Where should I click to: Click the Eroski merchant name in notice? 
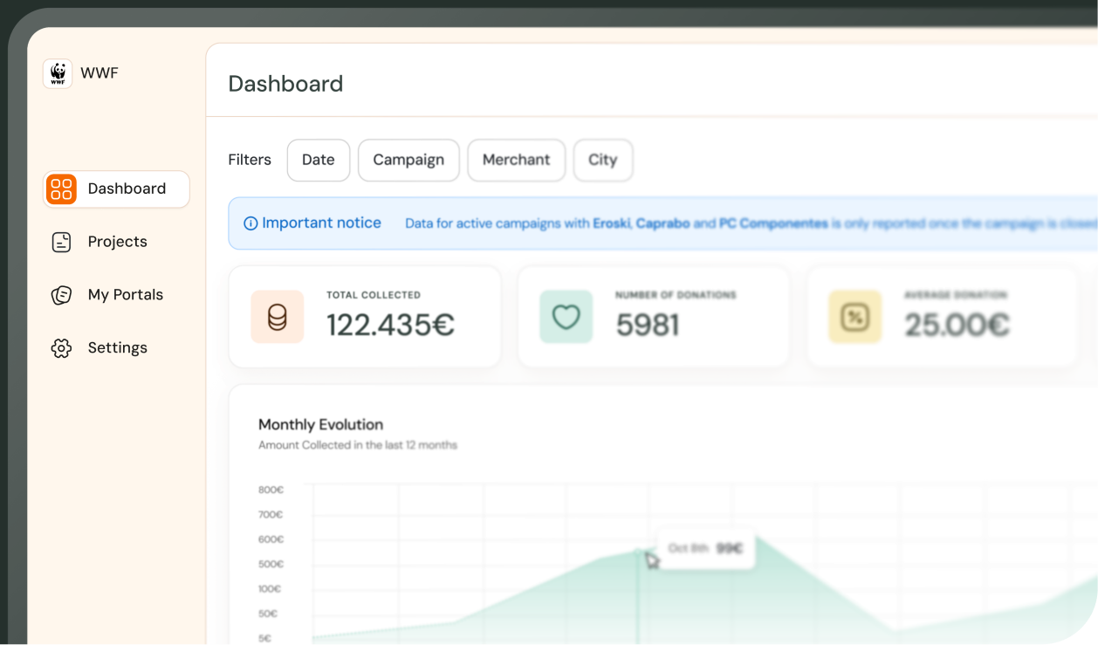612,223
